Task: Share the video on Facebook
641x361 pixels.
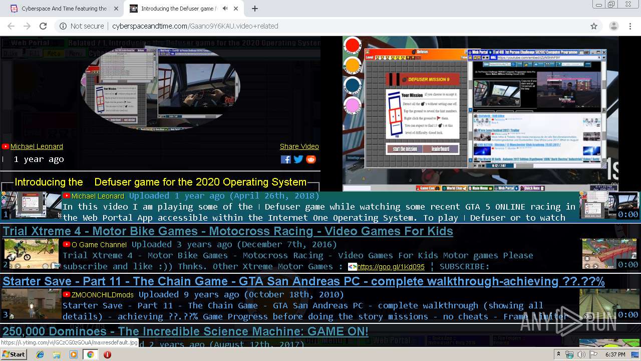Action: pos(286,159)
